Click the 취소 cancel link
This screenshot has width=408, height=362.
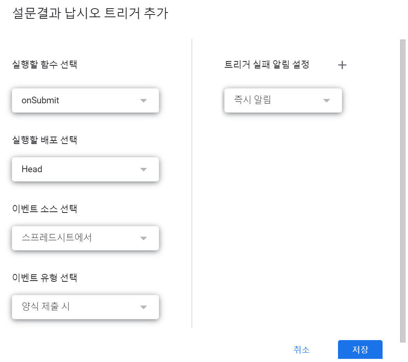pos(301,349)
